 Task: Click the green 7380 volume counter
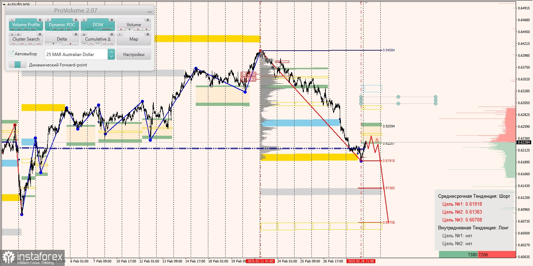(x=458, y=255)
